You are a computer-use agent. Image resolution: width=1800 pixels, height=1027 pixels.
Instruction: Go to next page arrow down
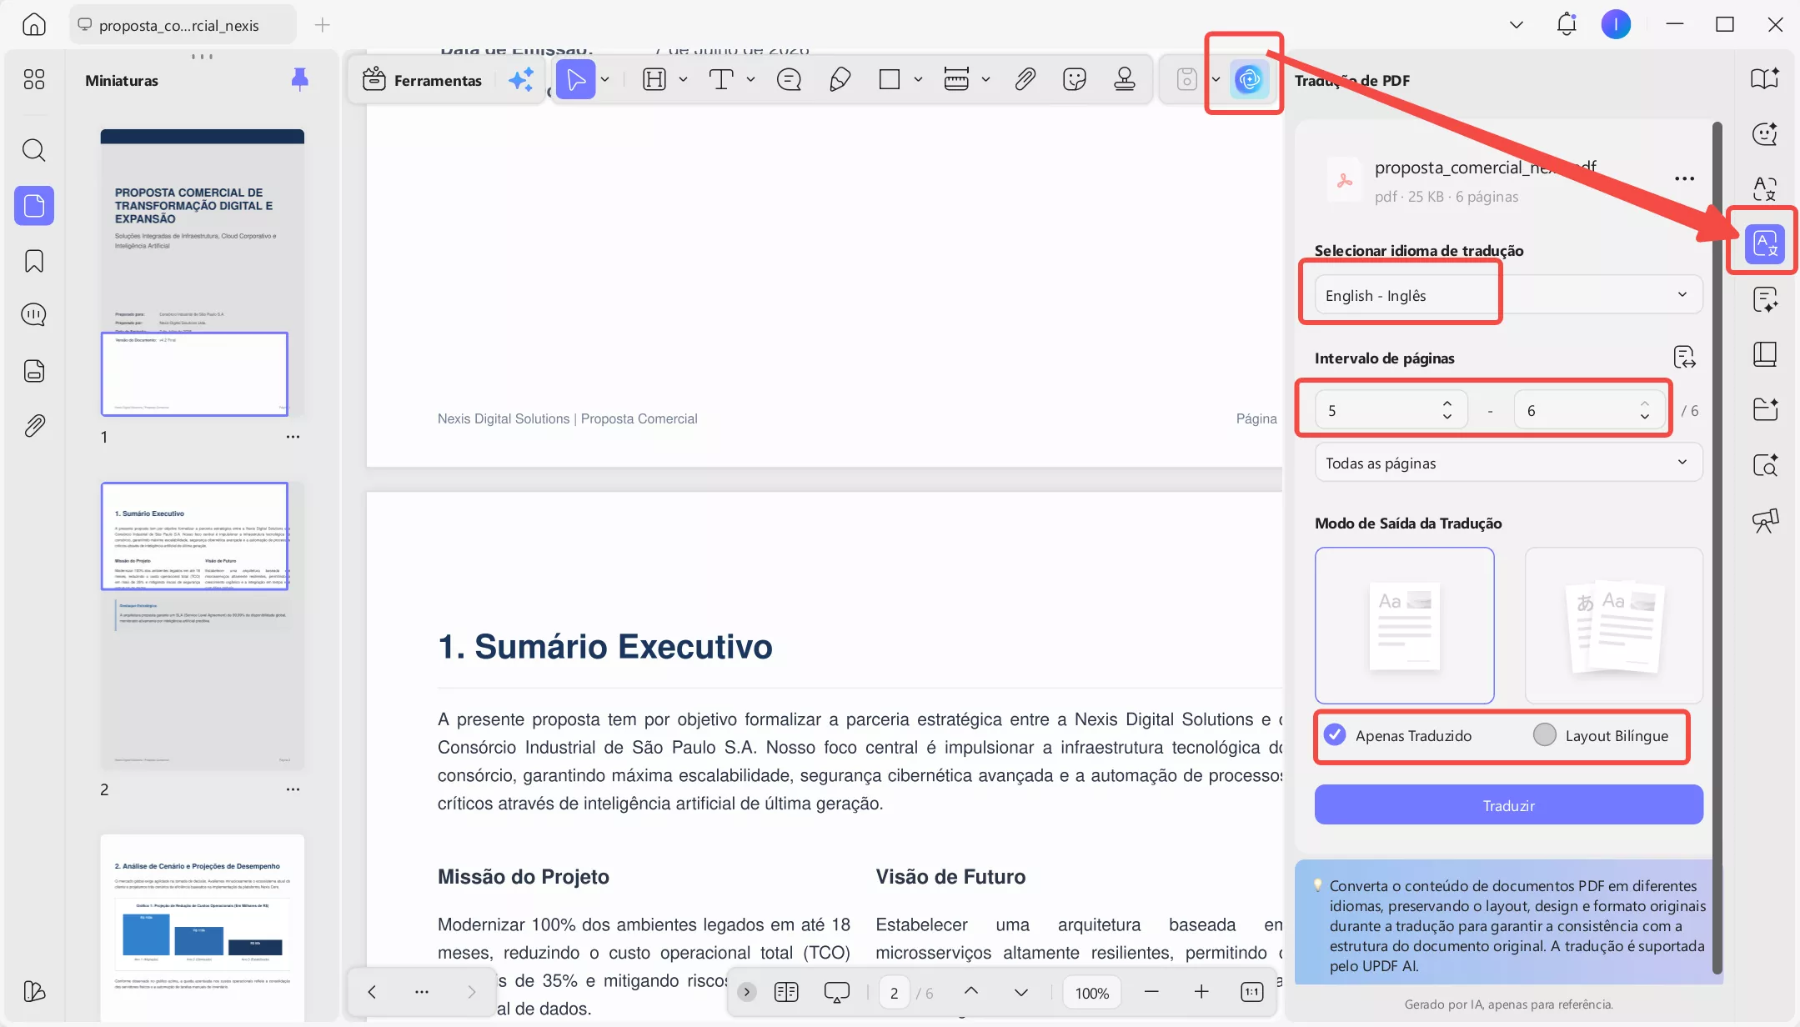pyautogui.click(x=1021, y=992)
